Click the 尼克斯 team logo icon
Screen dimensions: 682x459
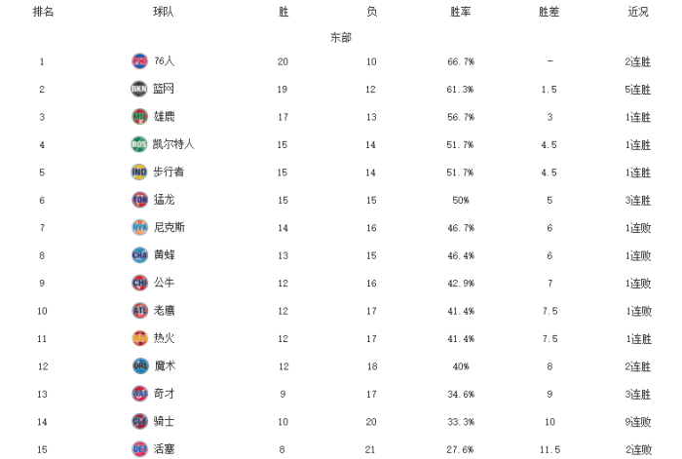pyautogui.click(x=139, y=227)
